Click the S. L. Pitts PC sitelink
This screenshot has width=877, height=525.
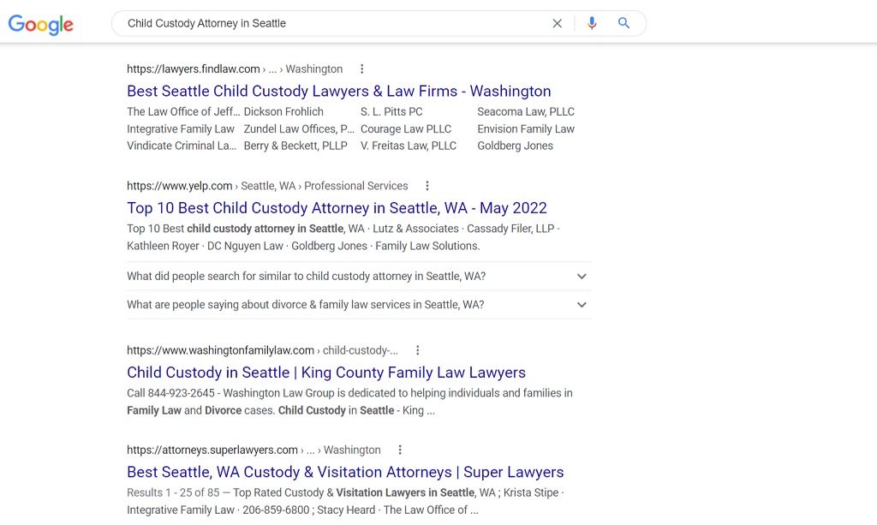pos(391,111)
